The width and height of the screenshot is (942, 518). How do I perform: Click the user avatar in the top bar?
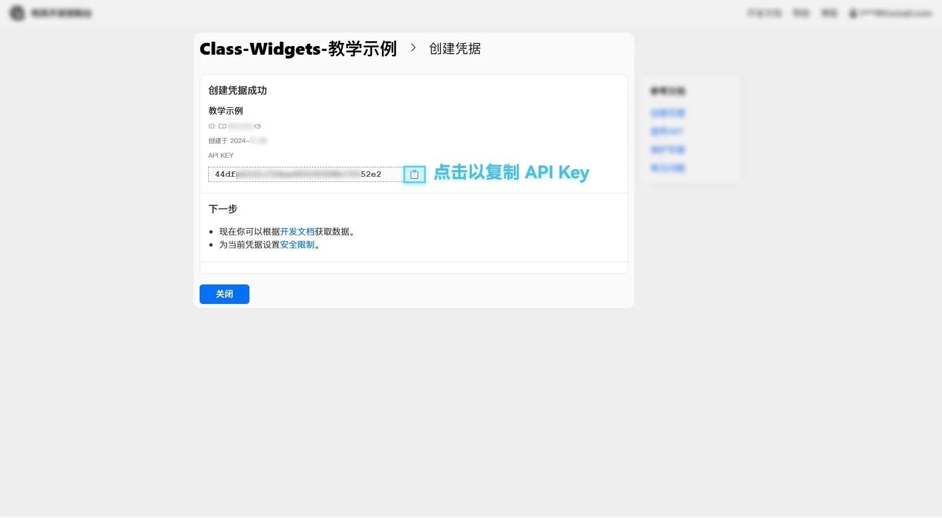pos(854,12)
